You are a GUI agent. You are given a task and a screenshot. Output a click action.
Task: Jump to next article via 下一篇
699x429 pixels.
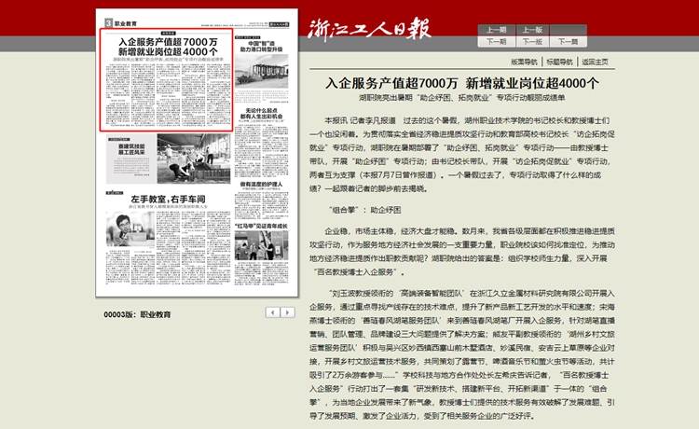tap(568, 41)
